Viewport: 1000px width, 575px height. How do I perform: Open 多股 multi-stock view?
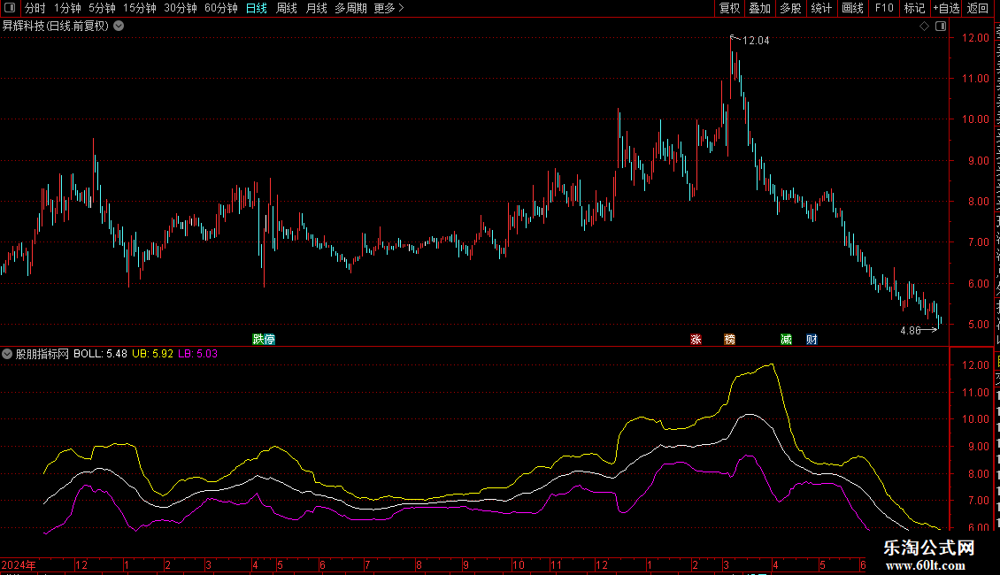[x=790, y=8]
